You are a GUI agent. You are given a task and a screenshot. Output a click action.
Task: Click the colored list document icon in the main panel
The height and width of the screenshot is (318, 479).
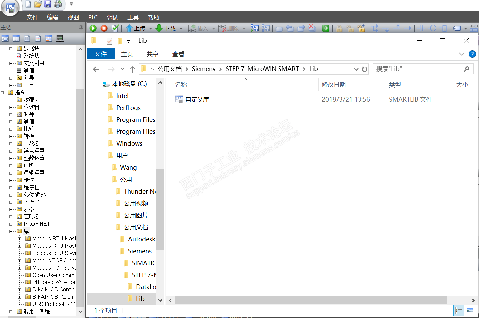pos(38,39)
